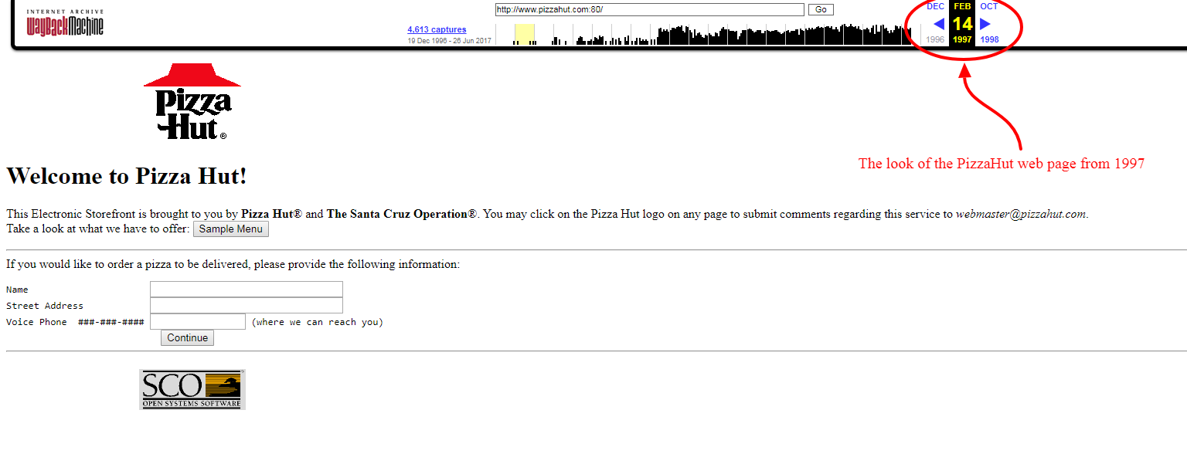Jump to the OCT next capture month
The width and height of the screenshot is (1187, 454).
click(x=989, y=6)
